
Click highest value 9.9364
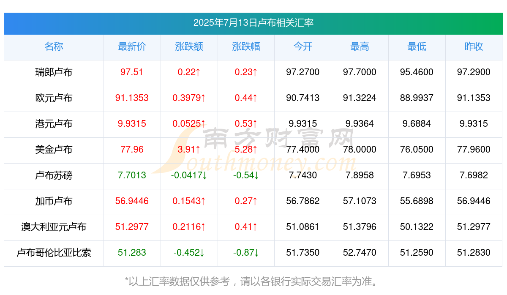(x=360, y=124)
